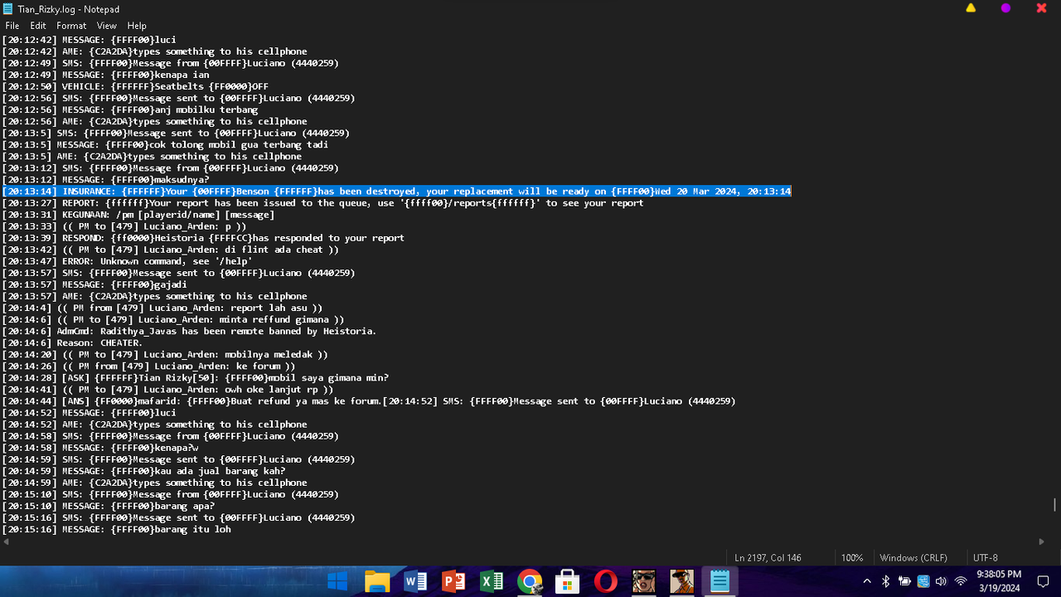Click the 'VEHICLE: Seatbelts OFF' line

(x=135, y=86)
